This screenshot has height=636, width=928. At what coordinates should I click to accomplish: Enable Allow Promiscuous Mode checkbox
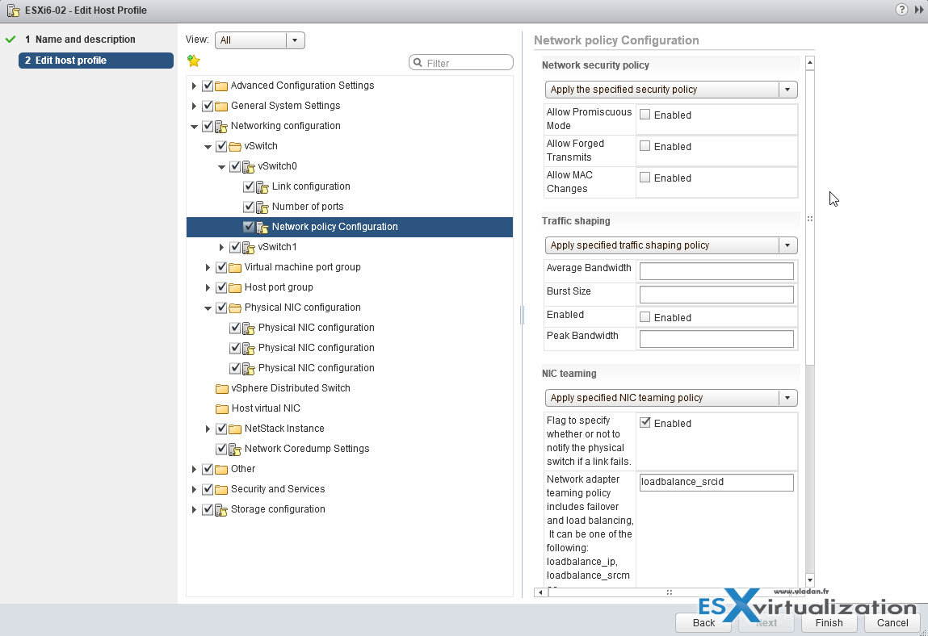(x=645, y=115)
